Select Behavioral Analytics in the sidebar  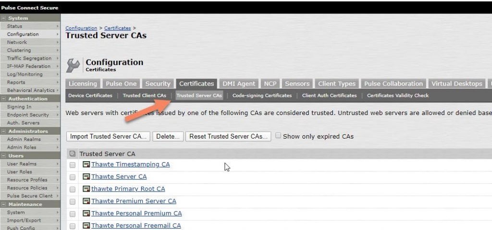[x=31, y=90]
